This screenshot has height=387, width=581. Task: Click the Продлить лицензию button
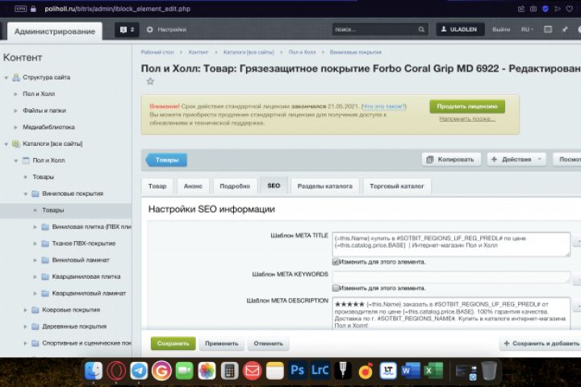(467, 106)
